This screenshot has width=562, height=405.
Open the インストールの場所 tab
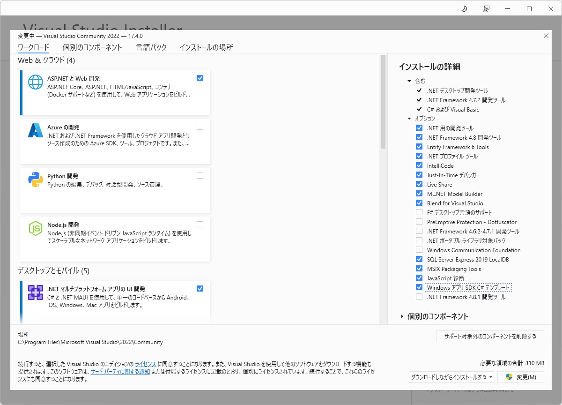click(x=206, y=47)
